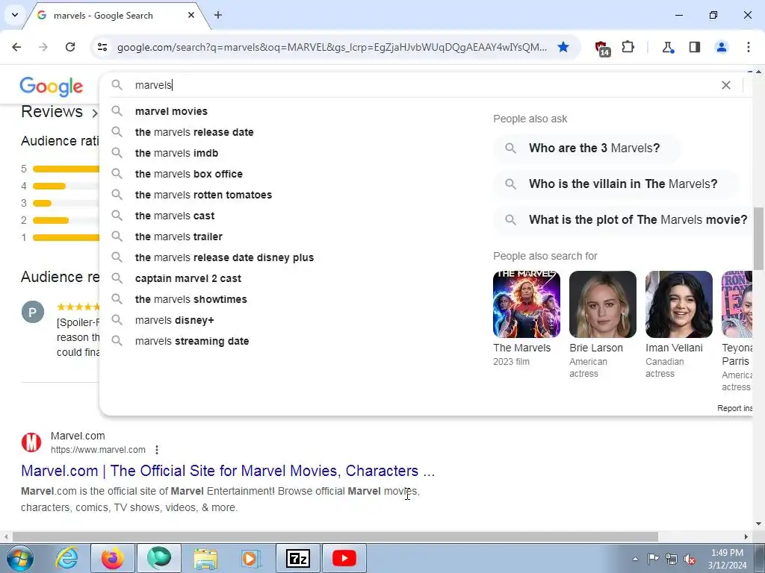Click the Marvel.com red favicon

31,442
